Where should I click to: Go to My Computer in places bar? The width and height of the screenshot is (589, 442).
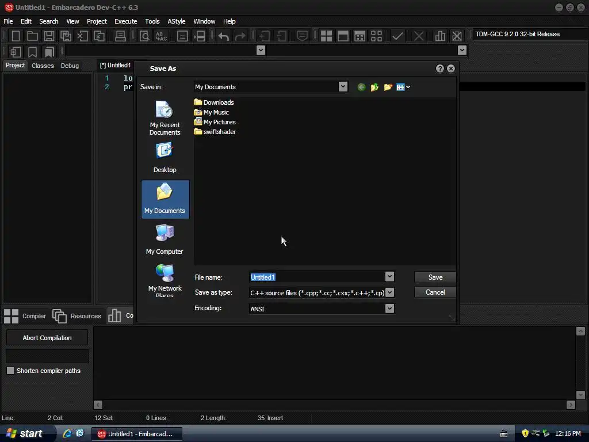tap(165, 240)
